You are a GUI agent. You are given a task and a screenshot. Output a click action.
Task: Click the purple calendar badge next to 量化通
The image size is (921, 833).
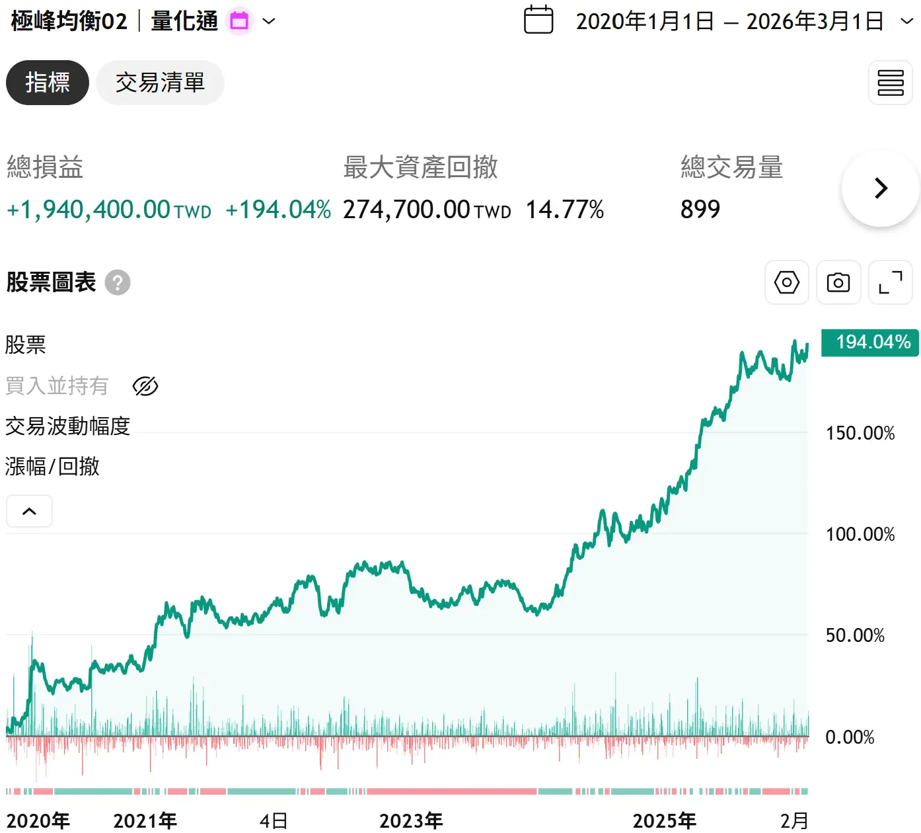(x=239, y=21)
